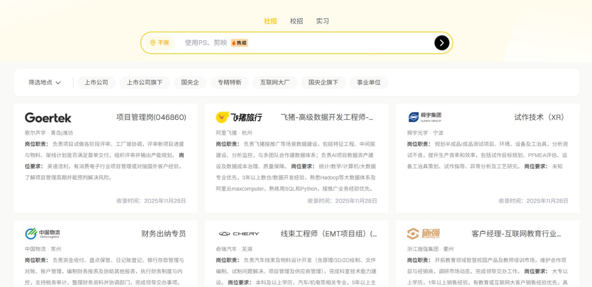Toggle the 上市公司 filter tag
This screenshot has height=287, width=592.
pos(96,82)
